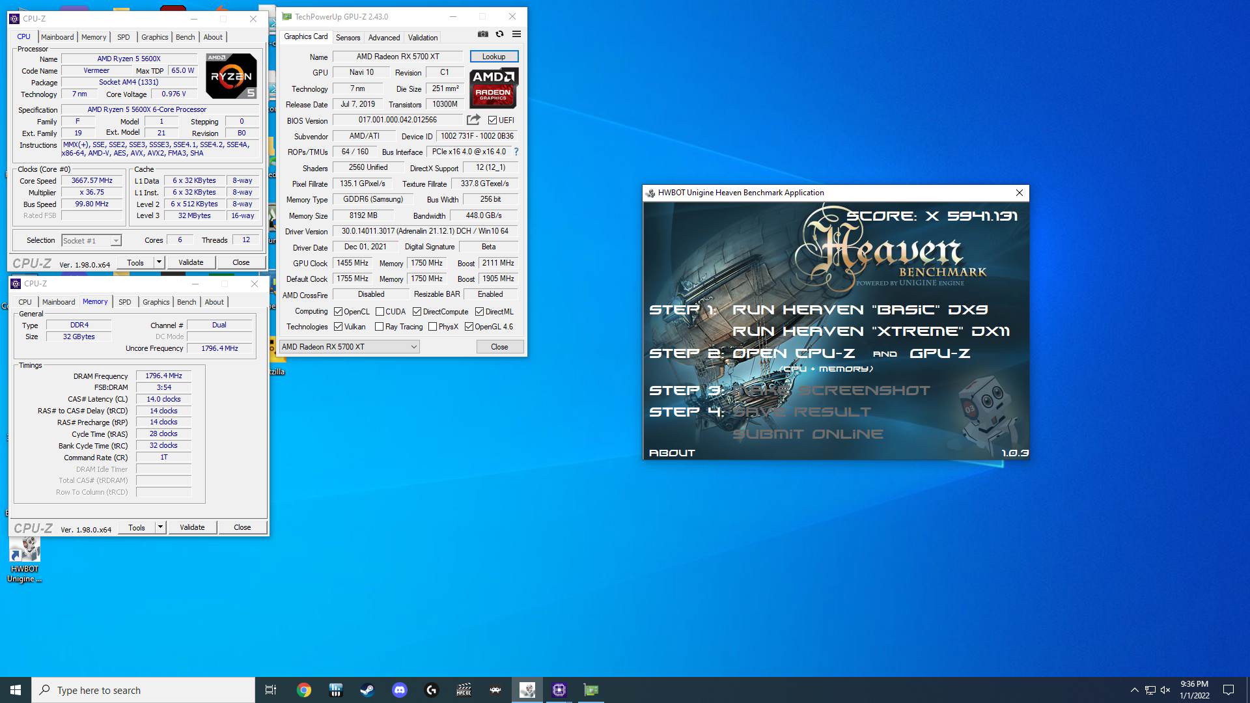Click BIOS share/export icon in GPU-Z

[x=473, y=120]
